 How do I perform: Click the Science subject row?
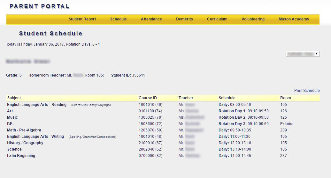pos(14,149)
